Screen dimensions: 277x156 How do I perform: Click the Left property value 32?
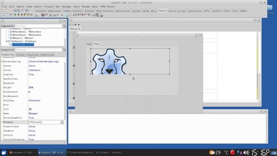[30, 109]
